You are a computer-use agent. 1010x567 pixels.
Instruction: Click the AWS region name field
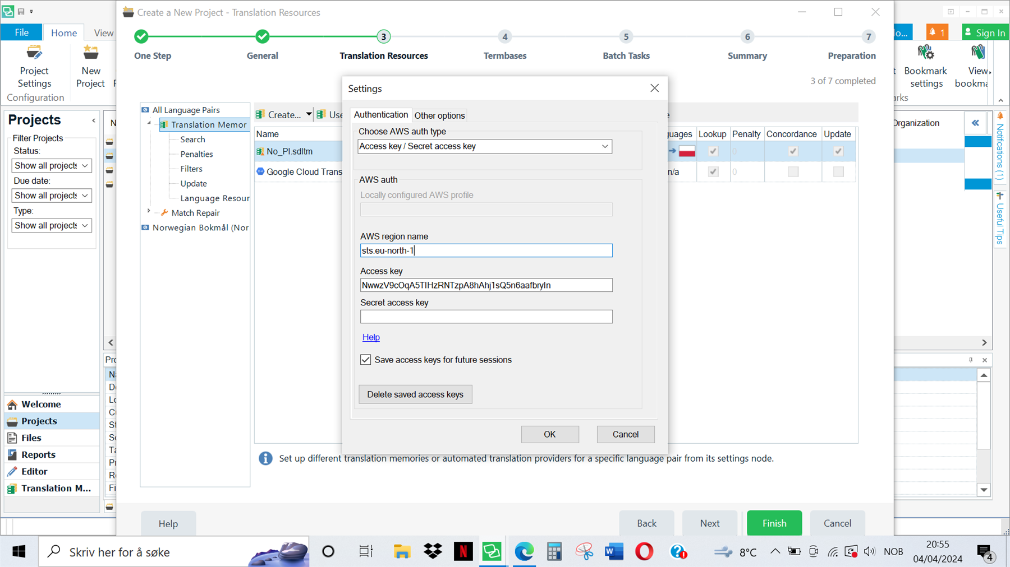tap(486, 250)
